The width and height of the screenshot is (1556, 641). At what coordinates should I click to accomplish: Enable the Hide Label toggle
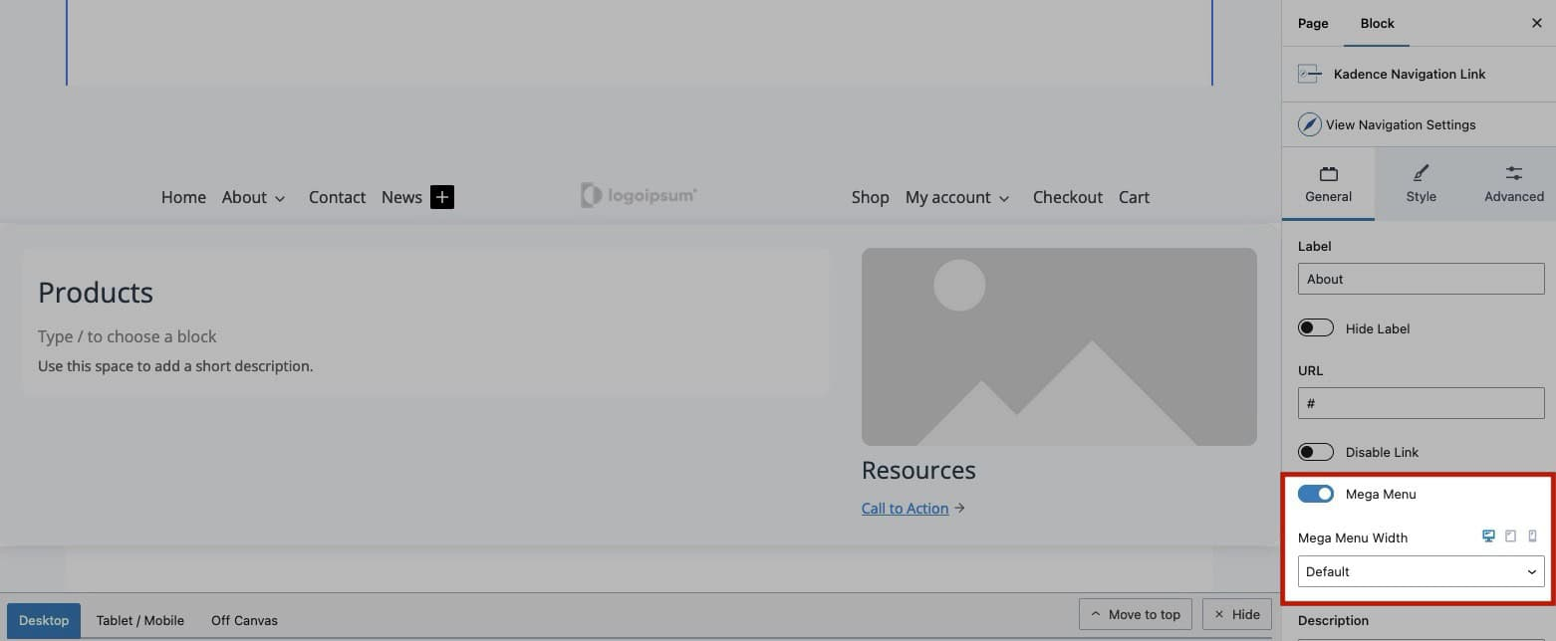[1316, 326]
